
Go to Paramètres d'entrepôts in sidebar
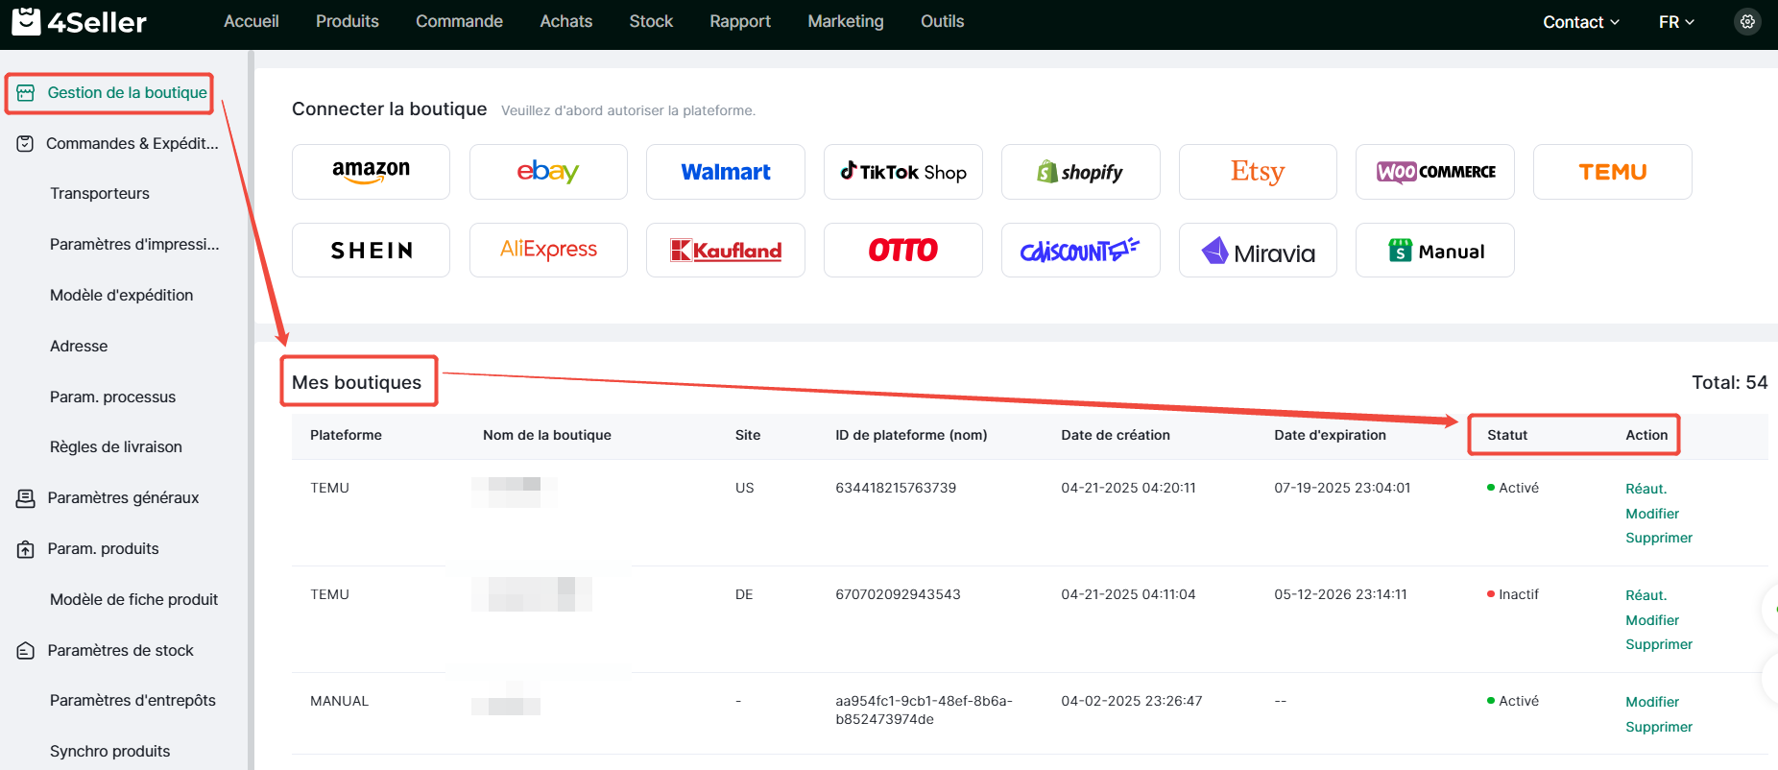132,700
